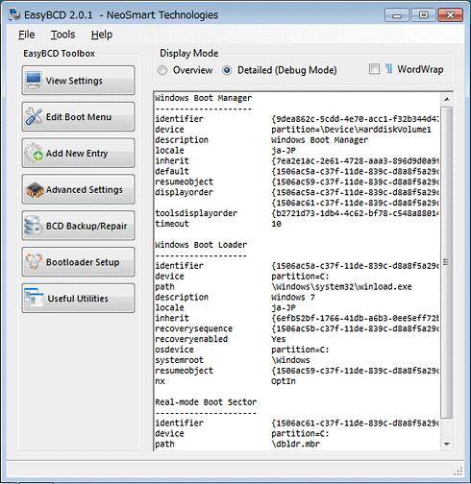This screenshot has height=484, width=471.
Task: Click the WordWrap pilcrow icon
Action: coord(388,69)
